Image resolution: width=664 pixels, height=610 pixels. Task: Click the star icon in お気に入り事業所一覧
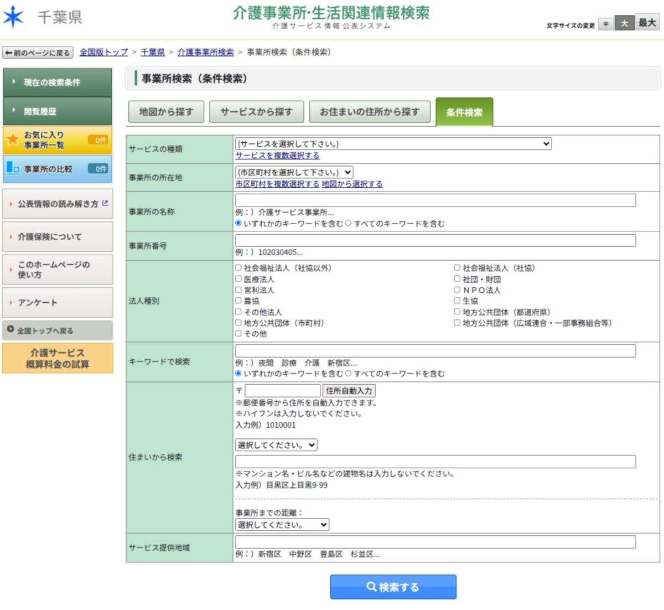[13, 139]
